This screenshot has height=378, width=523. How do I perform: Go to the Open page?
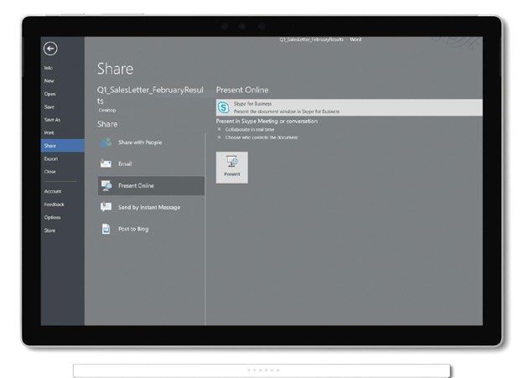pyautogui.click(x=49, y=94)
